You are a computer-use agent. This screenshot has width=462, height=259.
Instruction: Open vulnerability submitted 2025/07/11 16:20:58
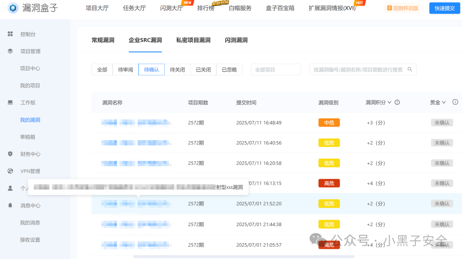[136, 163]
